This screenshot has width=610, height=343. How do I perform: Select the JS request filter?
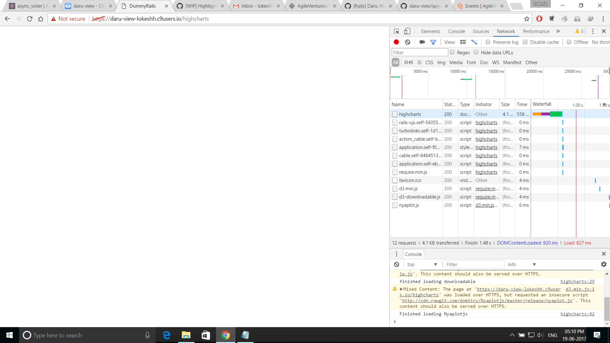[x=419, y=62]
